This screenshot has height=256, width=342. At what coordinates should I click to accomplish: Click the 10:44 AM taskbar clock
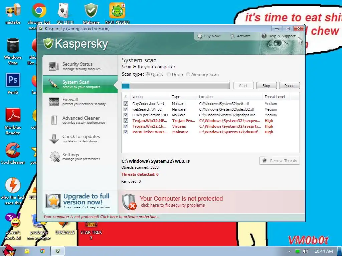pyautogui.click(x=324, y=251)
